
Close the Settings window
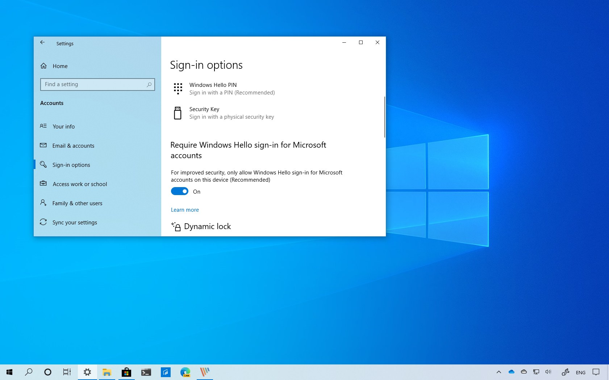tap(378, 42)
